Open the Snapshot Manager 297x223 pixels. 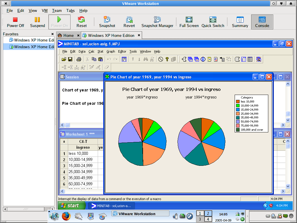coord(157,22)
